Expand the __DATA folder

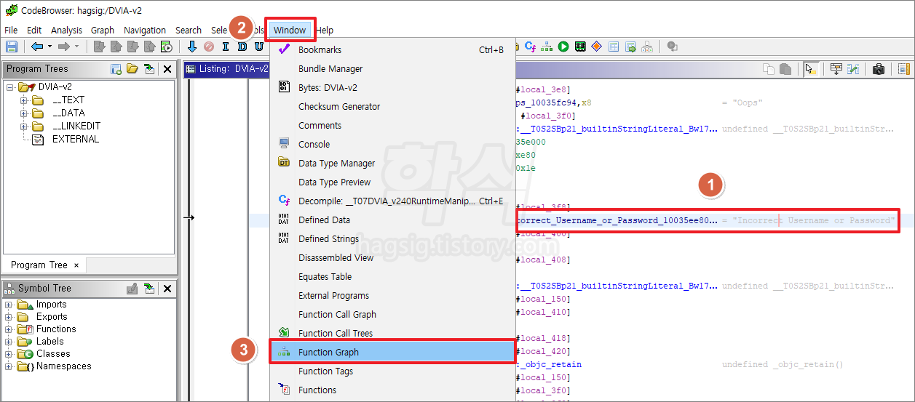[x=23, y=113]
